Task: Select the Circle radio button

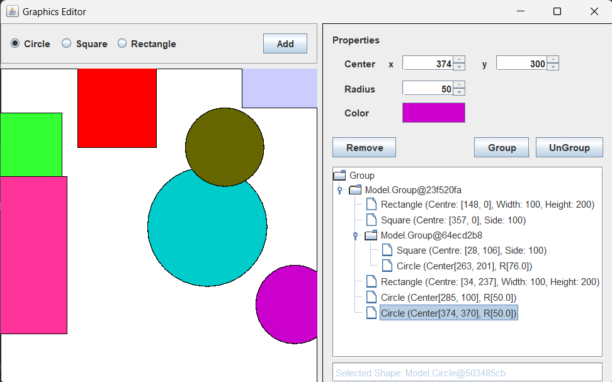Action: point(15,43)
